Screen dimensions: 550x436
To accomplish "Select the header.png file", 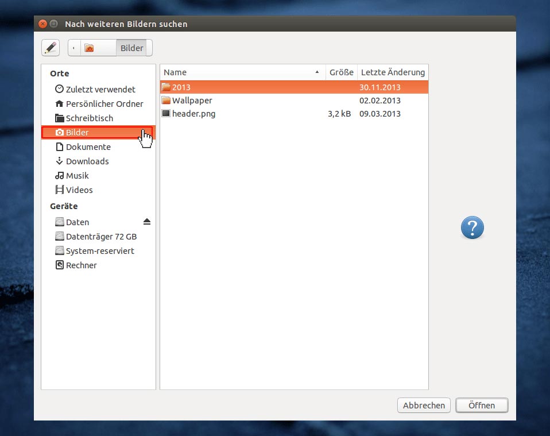I will point(295,114).
